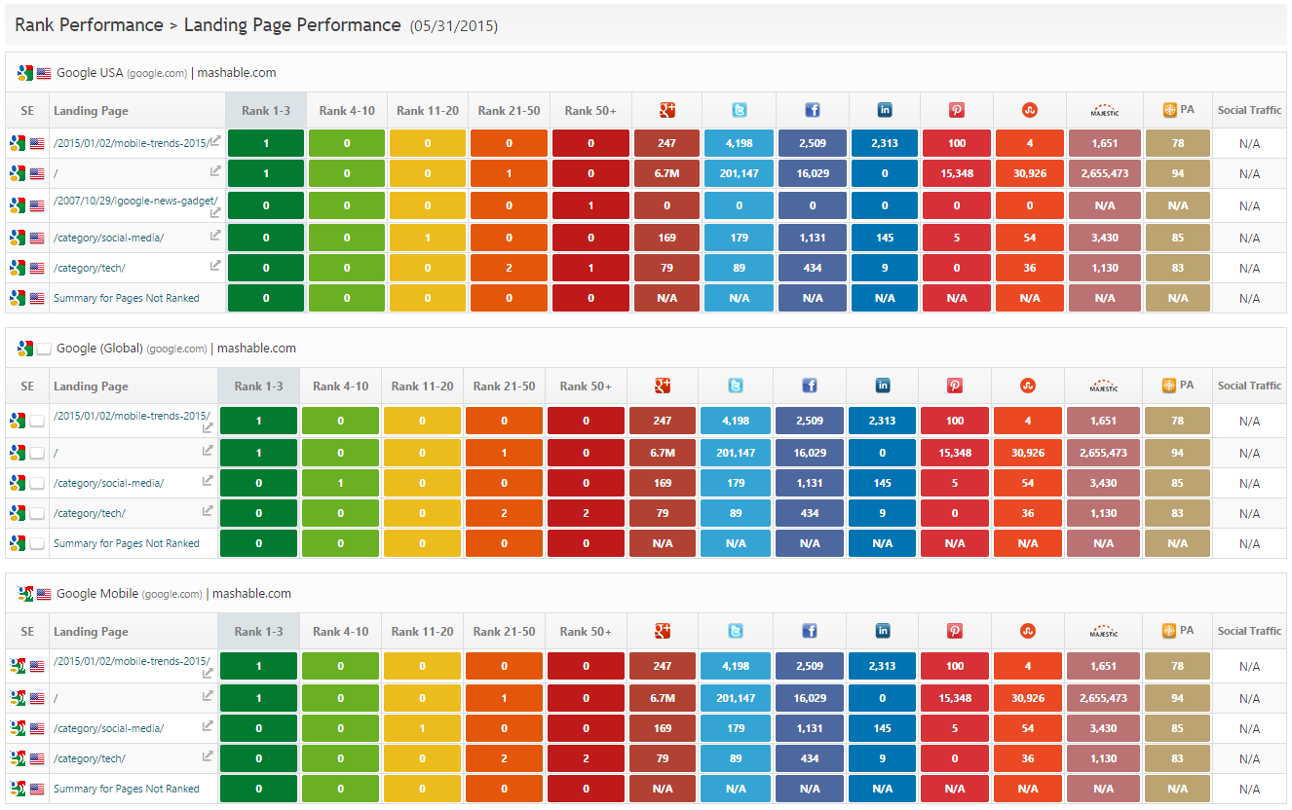This screenshot has width=1292, height=810.
Task: Click Facebook icon in Google Mobile table header
Action: coord(810,631)
